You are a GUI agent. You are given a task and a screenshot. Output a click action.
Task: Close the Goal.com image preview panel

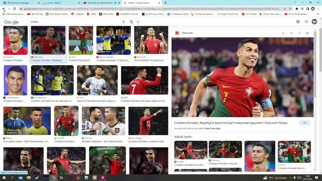[307, 33]
